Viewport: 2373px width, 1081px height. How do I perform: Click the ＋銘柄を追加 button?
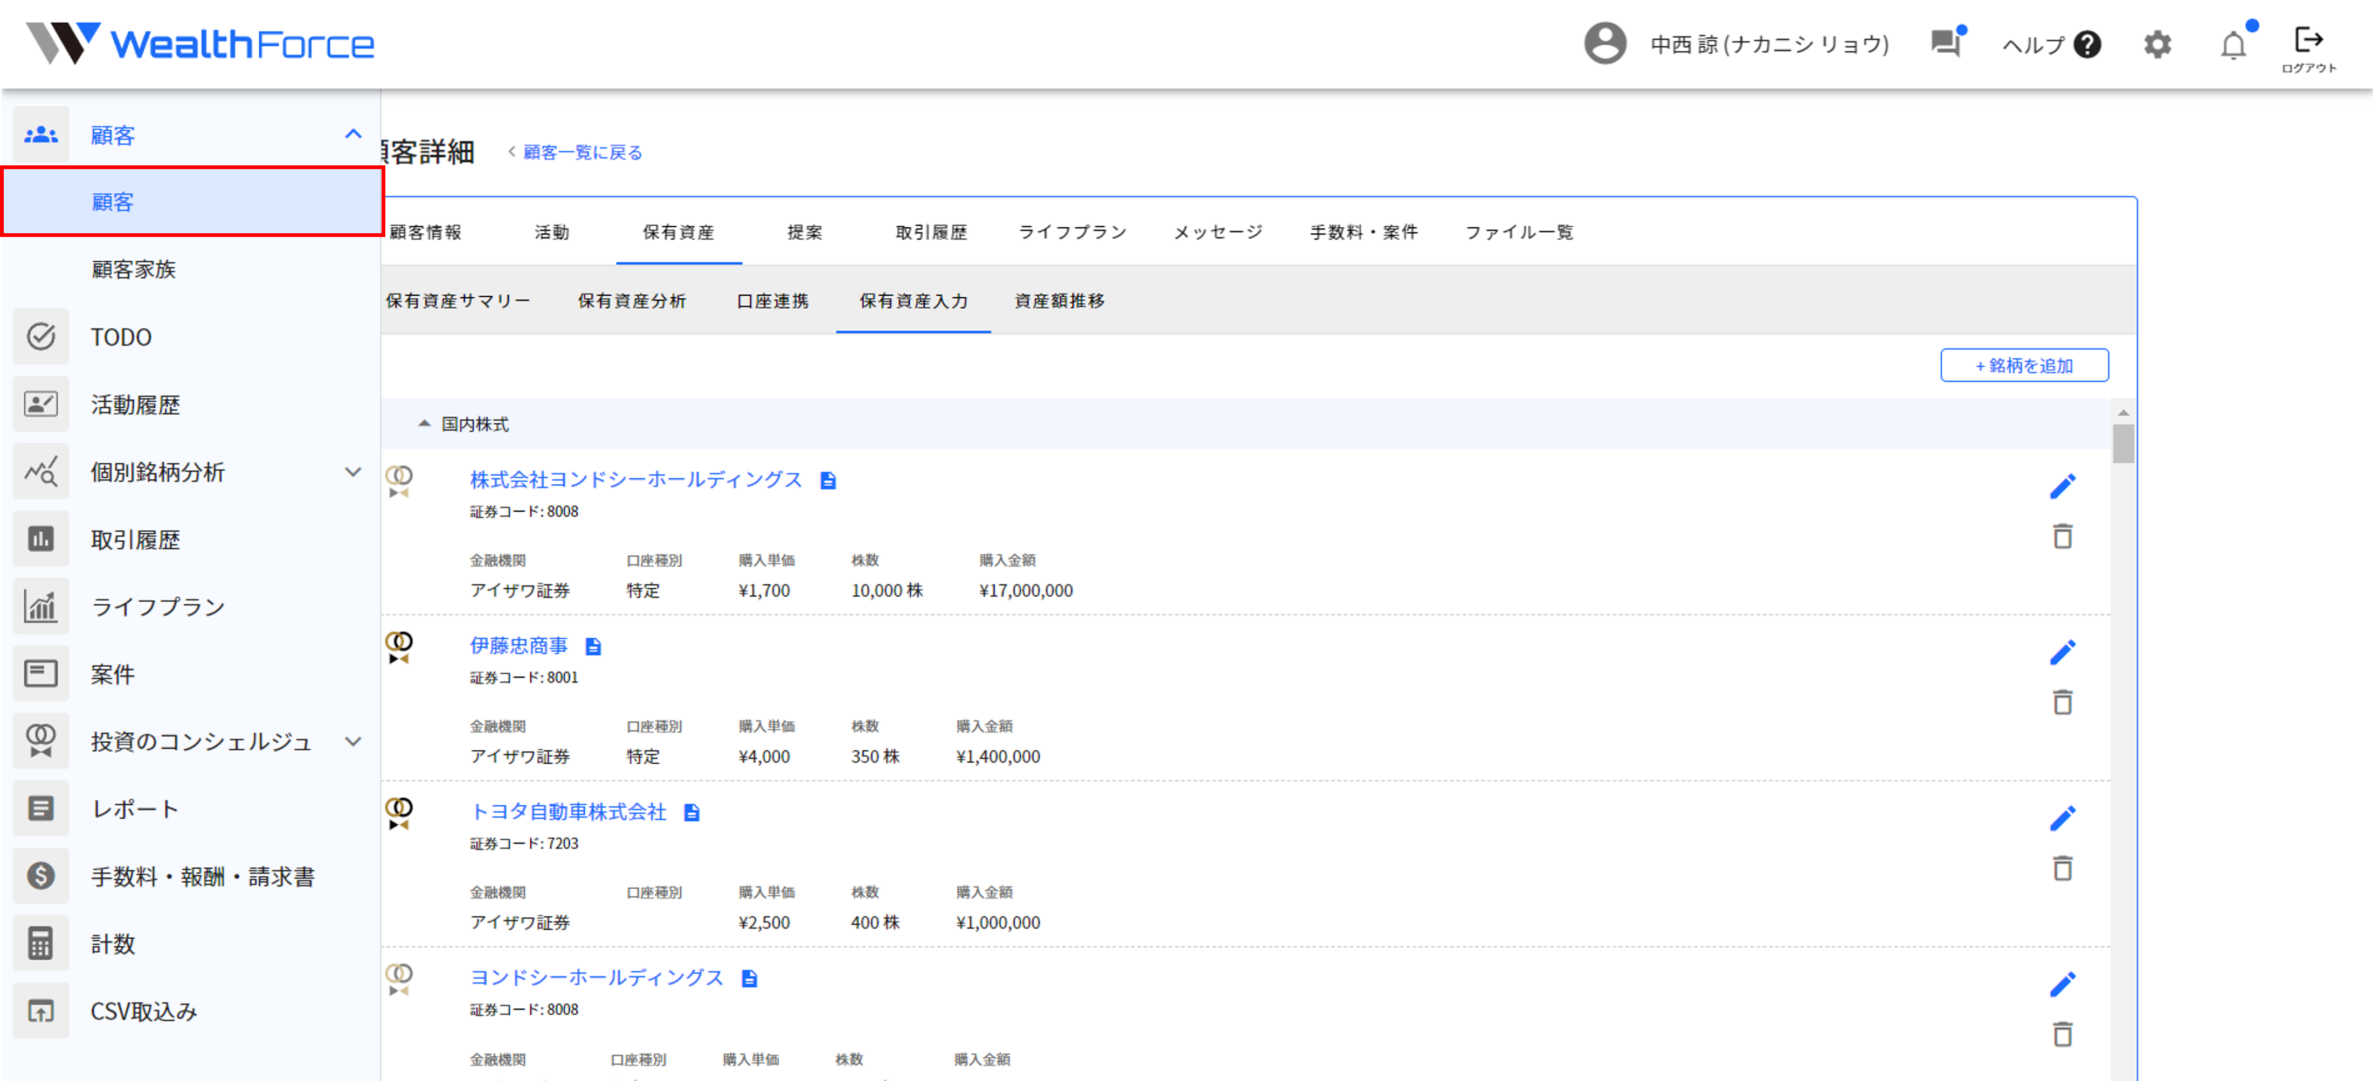(2024, 366)
